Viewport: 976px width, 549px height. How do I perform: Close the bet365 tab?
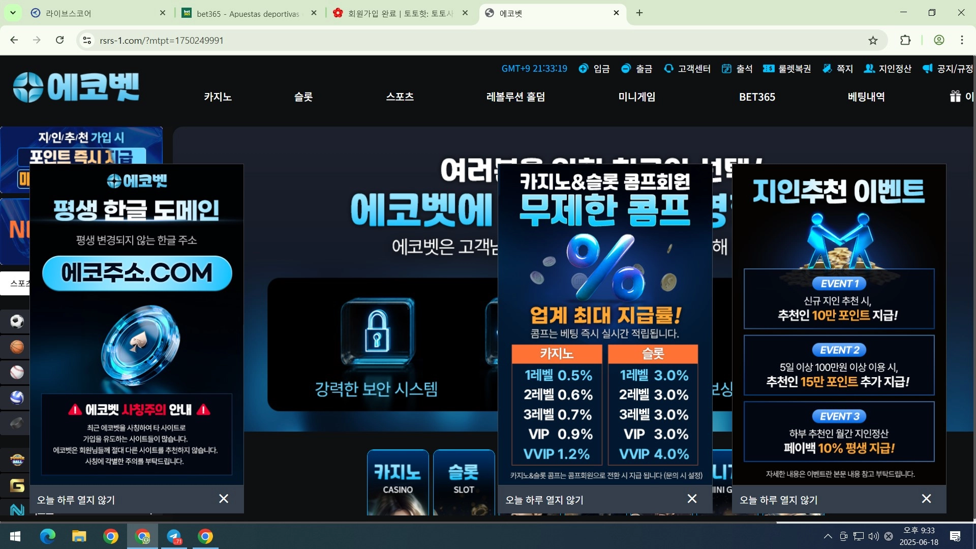coord(314,13)
